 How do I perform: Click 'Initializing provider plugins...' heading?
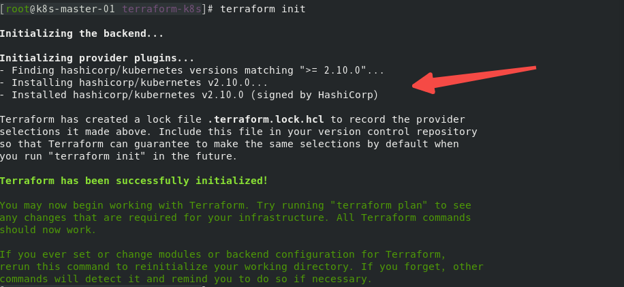[97, 58]
